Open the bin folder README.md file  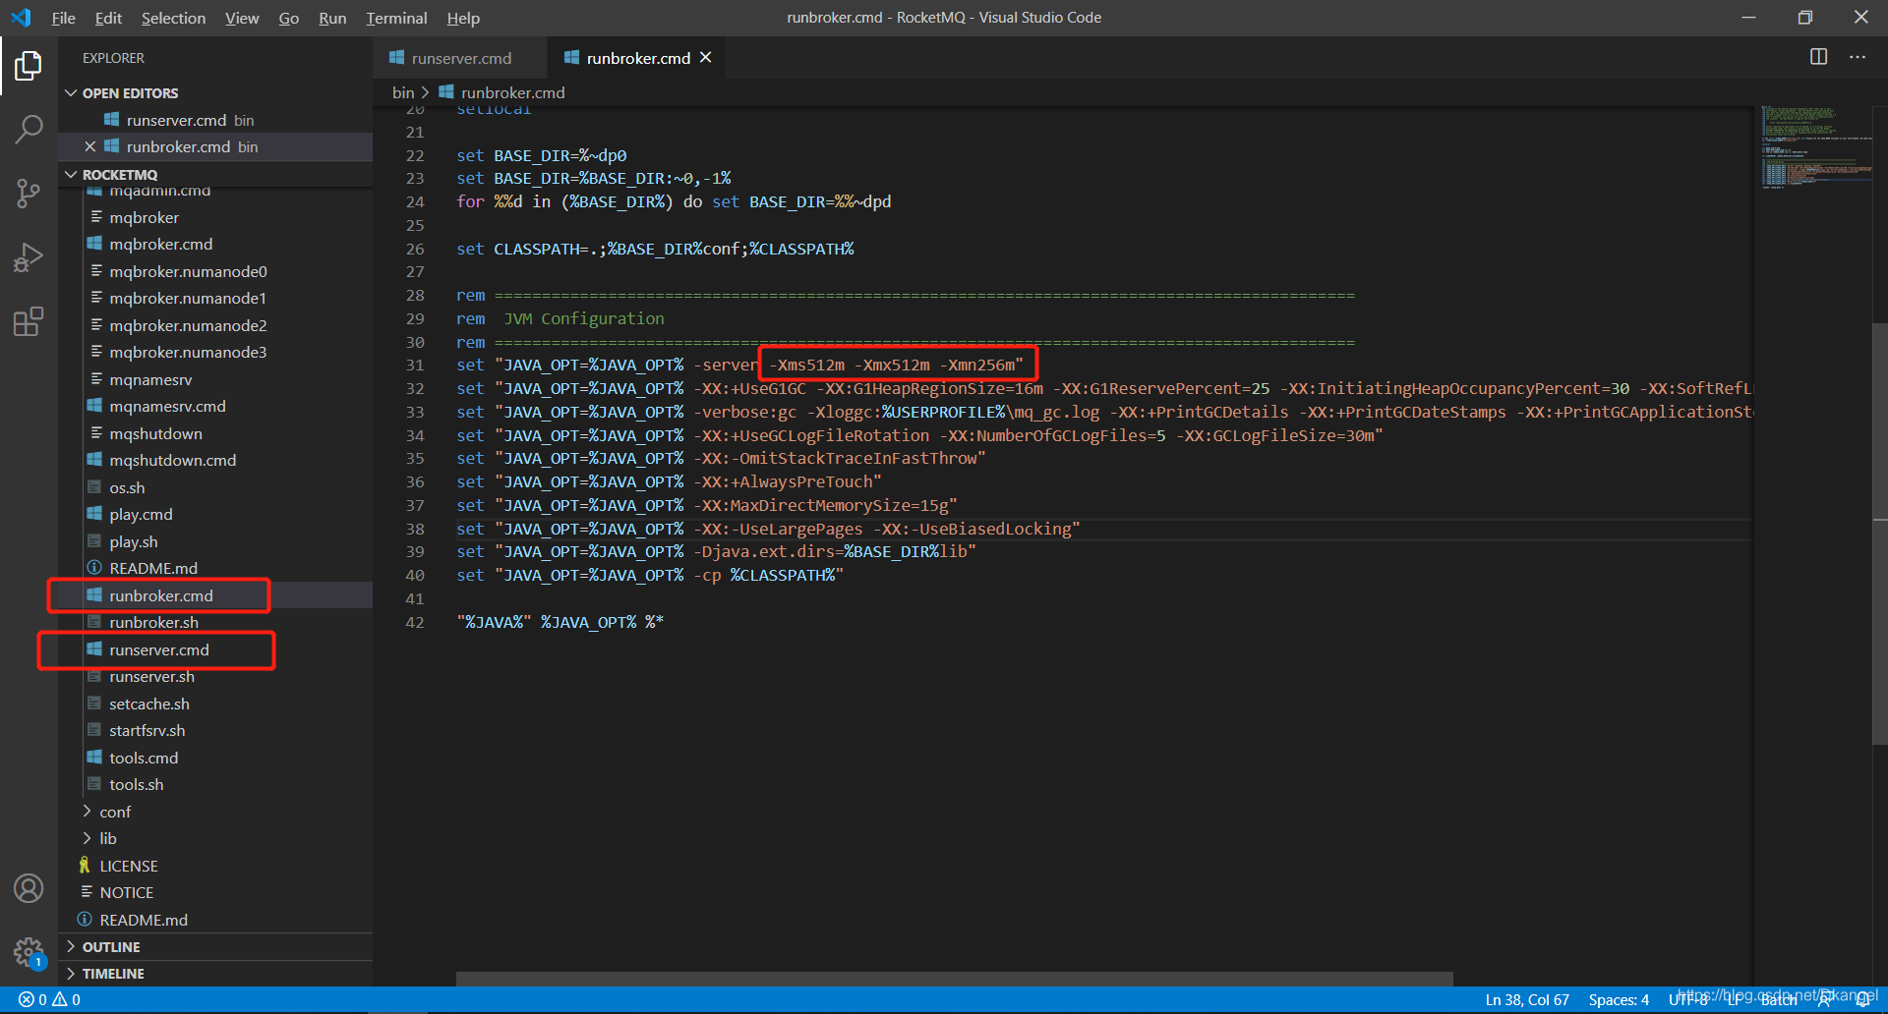click(215, 568)
